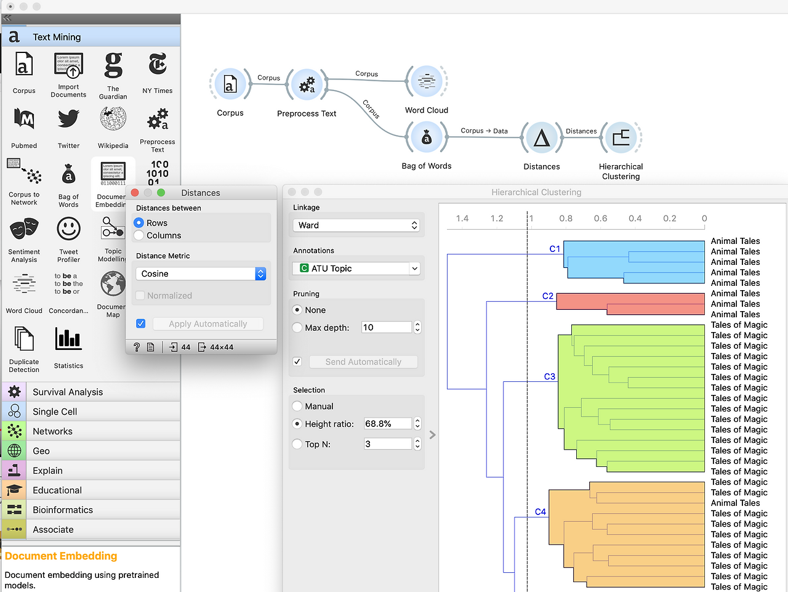Select the Hierarchical Clustering canvas node
Image resolution: width=788 pixels, height=592 pixels.
621,137
